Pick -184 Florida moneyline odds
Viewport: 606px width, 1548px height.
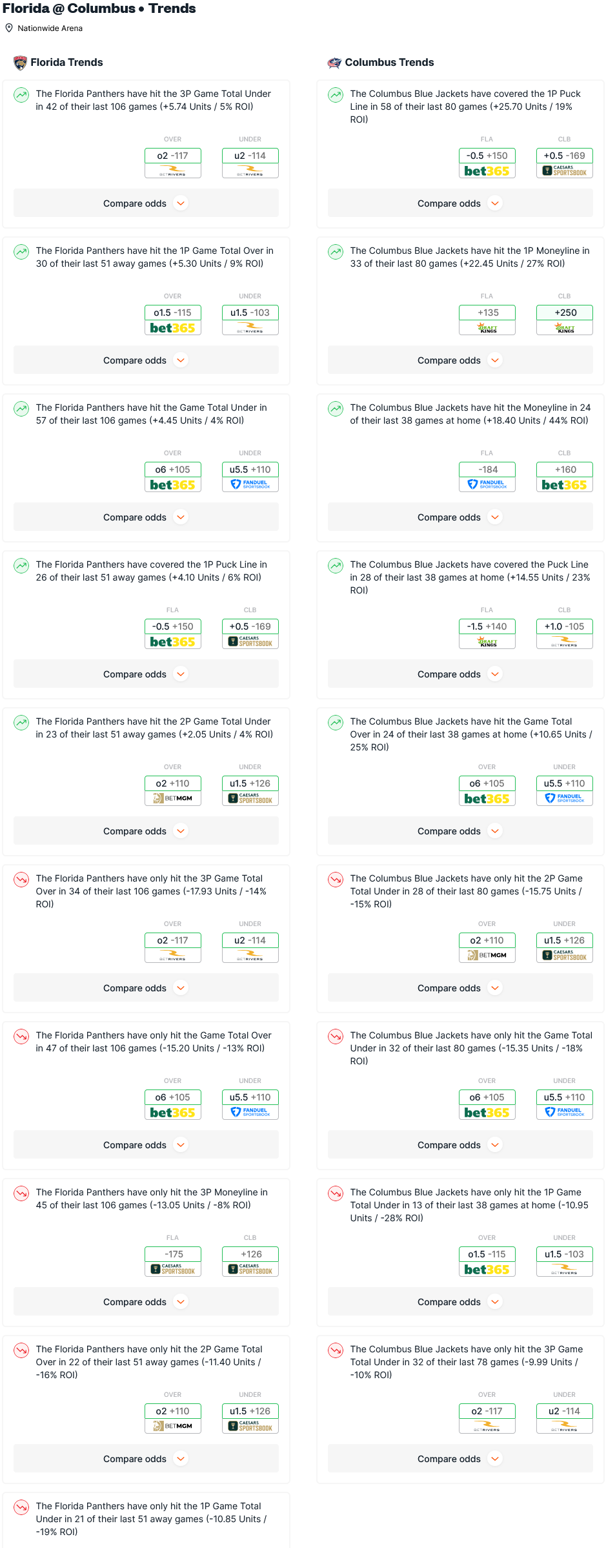click(487, 470)
